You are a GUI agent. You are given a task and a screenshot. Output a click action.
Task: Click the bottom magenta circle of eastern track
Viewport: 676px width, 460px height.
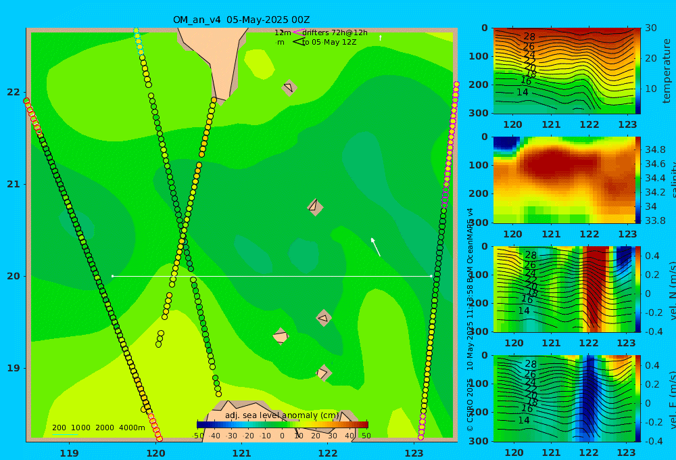(420, 437)
